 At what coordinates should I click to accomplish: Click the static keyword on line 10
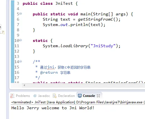[x=40, y=41]
